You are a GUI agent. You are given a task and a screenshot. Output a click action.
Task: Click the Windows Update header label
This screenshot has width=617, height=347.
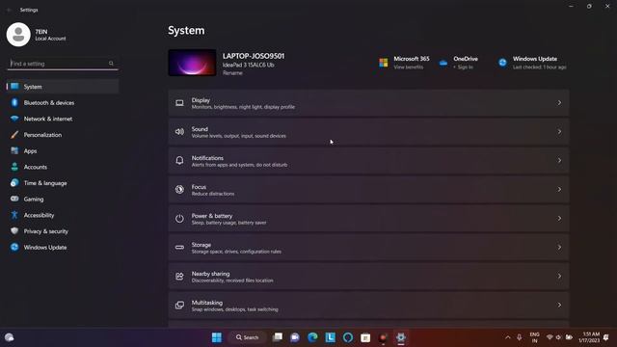(535, 59)
